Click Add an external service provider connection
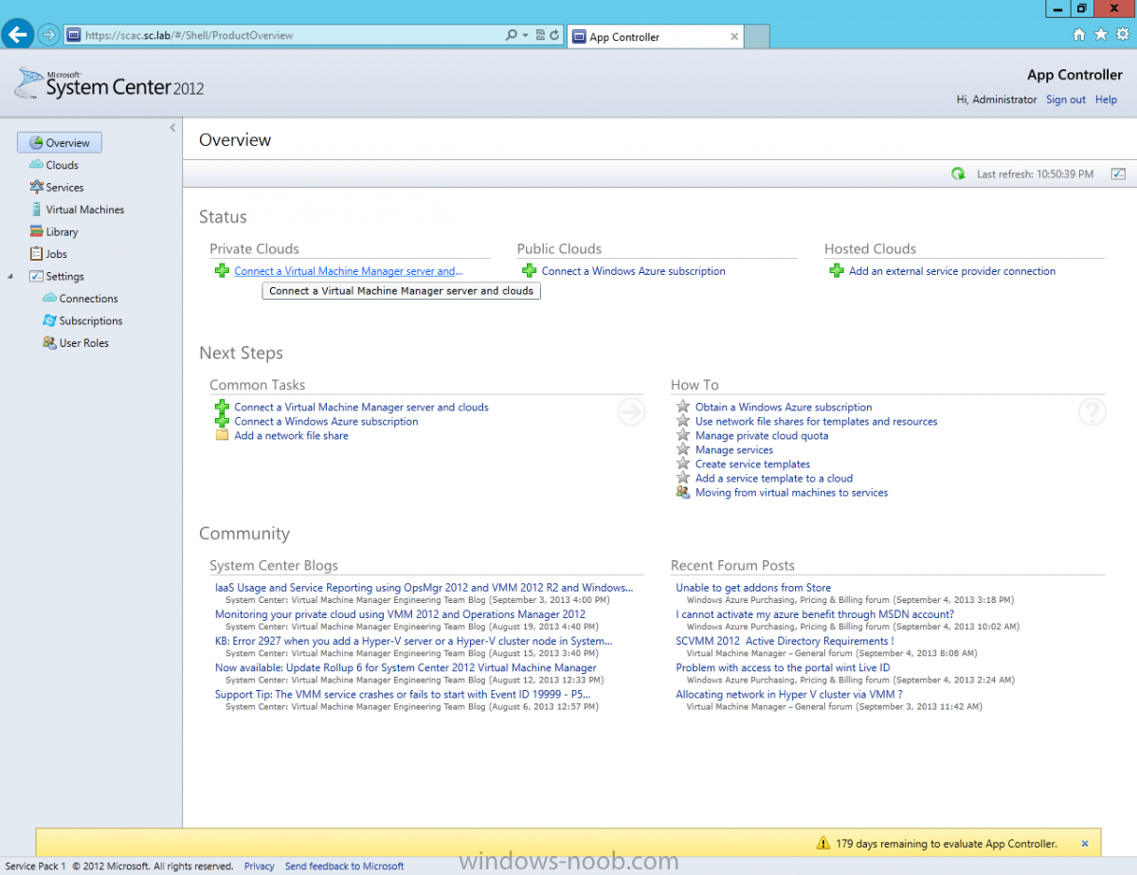 click(952, 271)
